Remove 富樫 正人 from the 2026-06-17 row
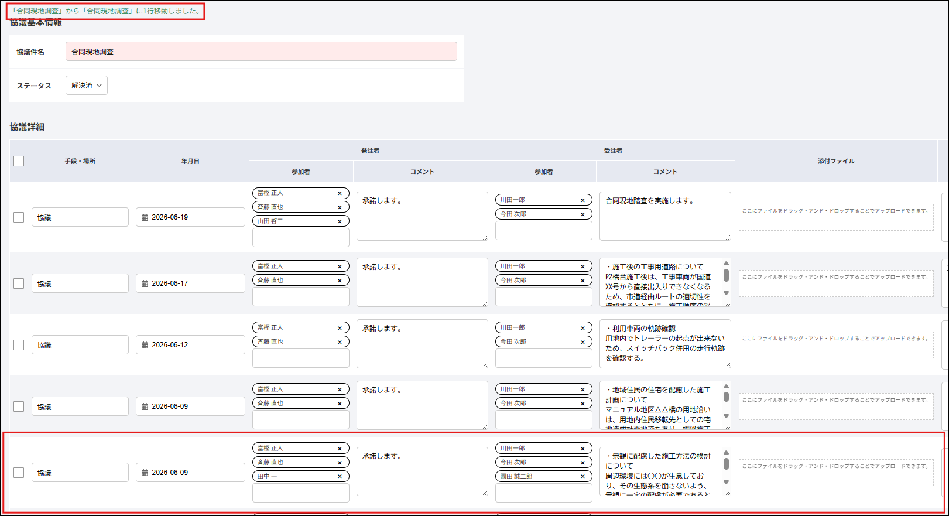The image size is (949, 516). [x=340, y=266]
